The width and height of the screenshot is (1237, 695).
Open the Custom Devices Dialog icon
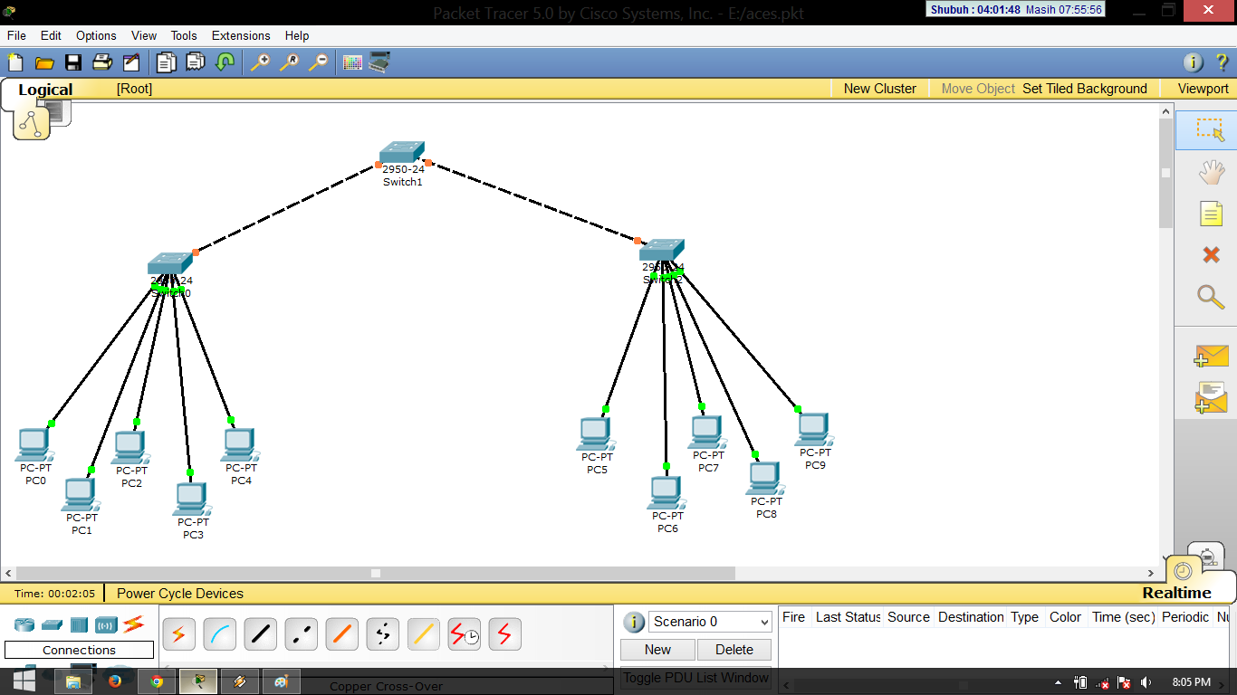tap(379, 62)
